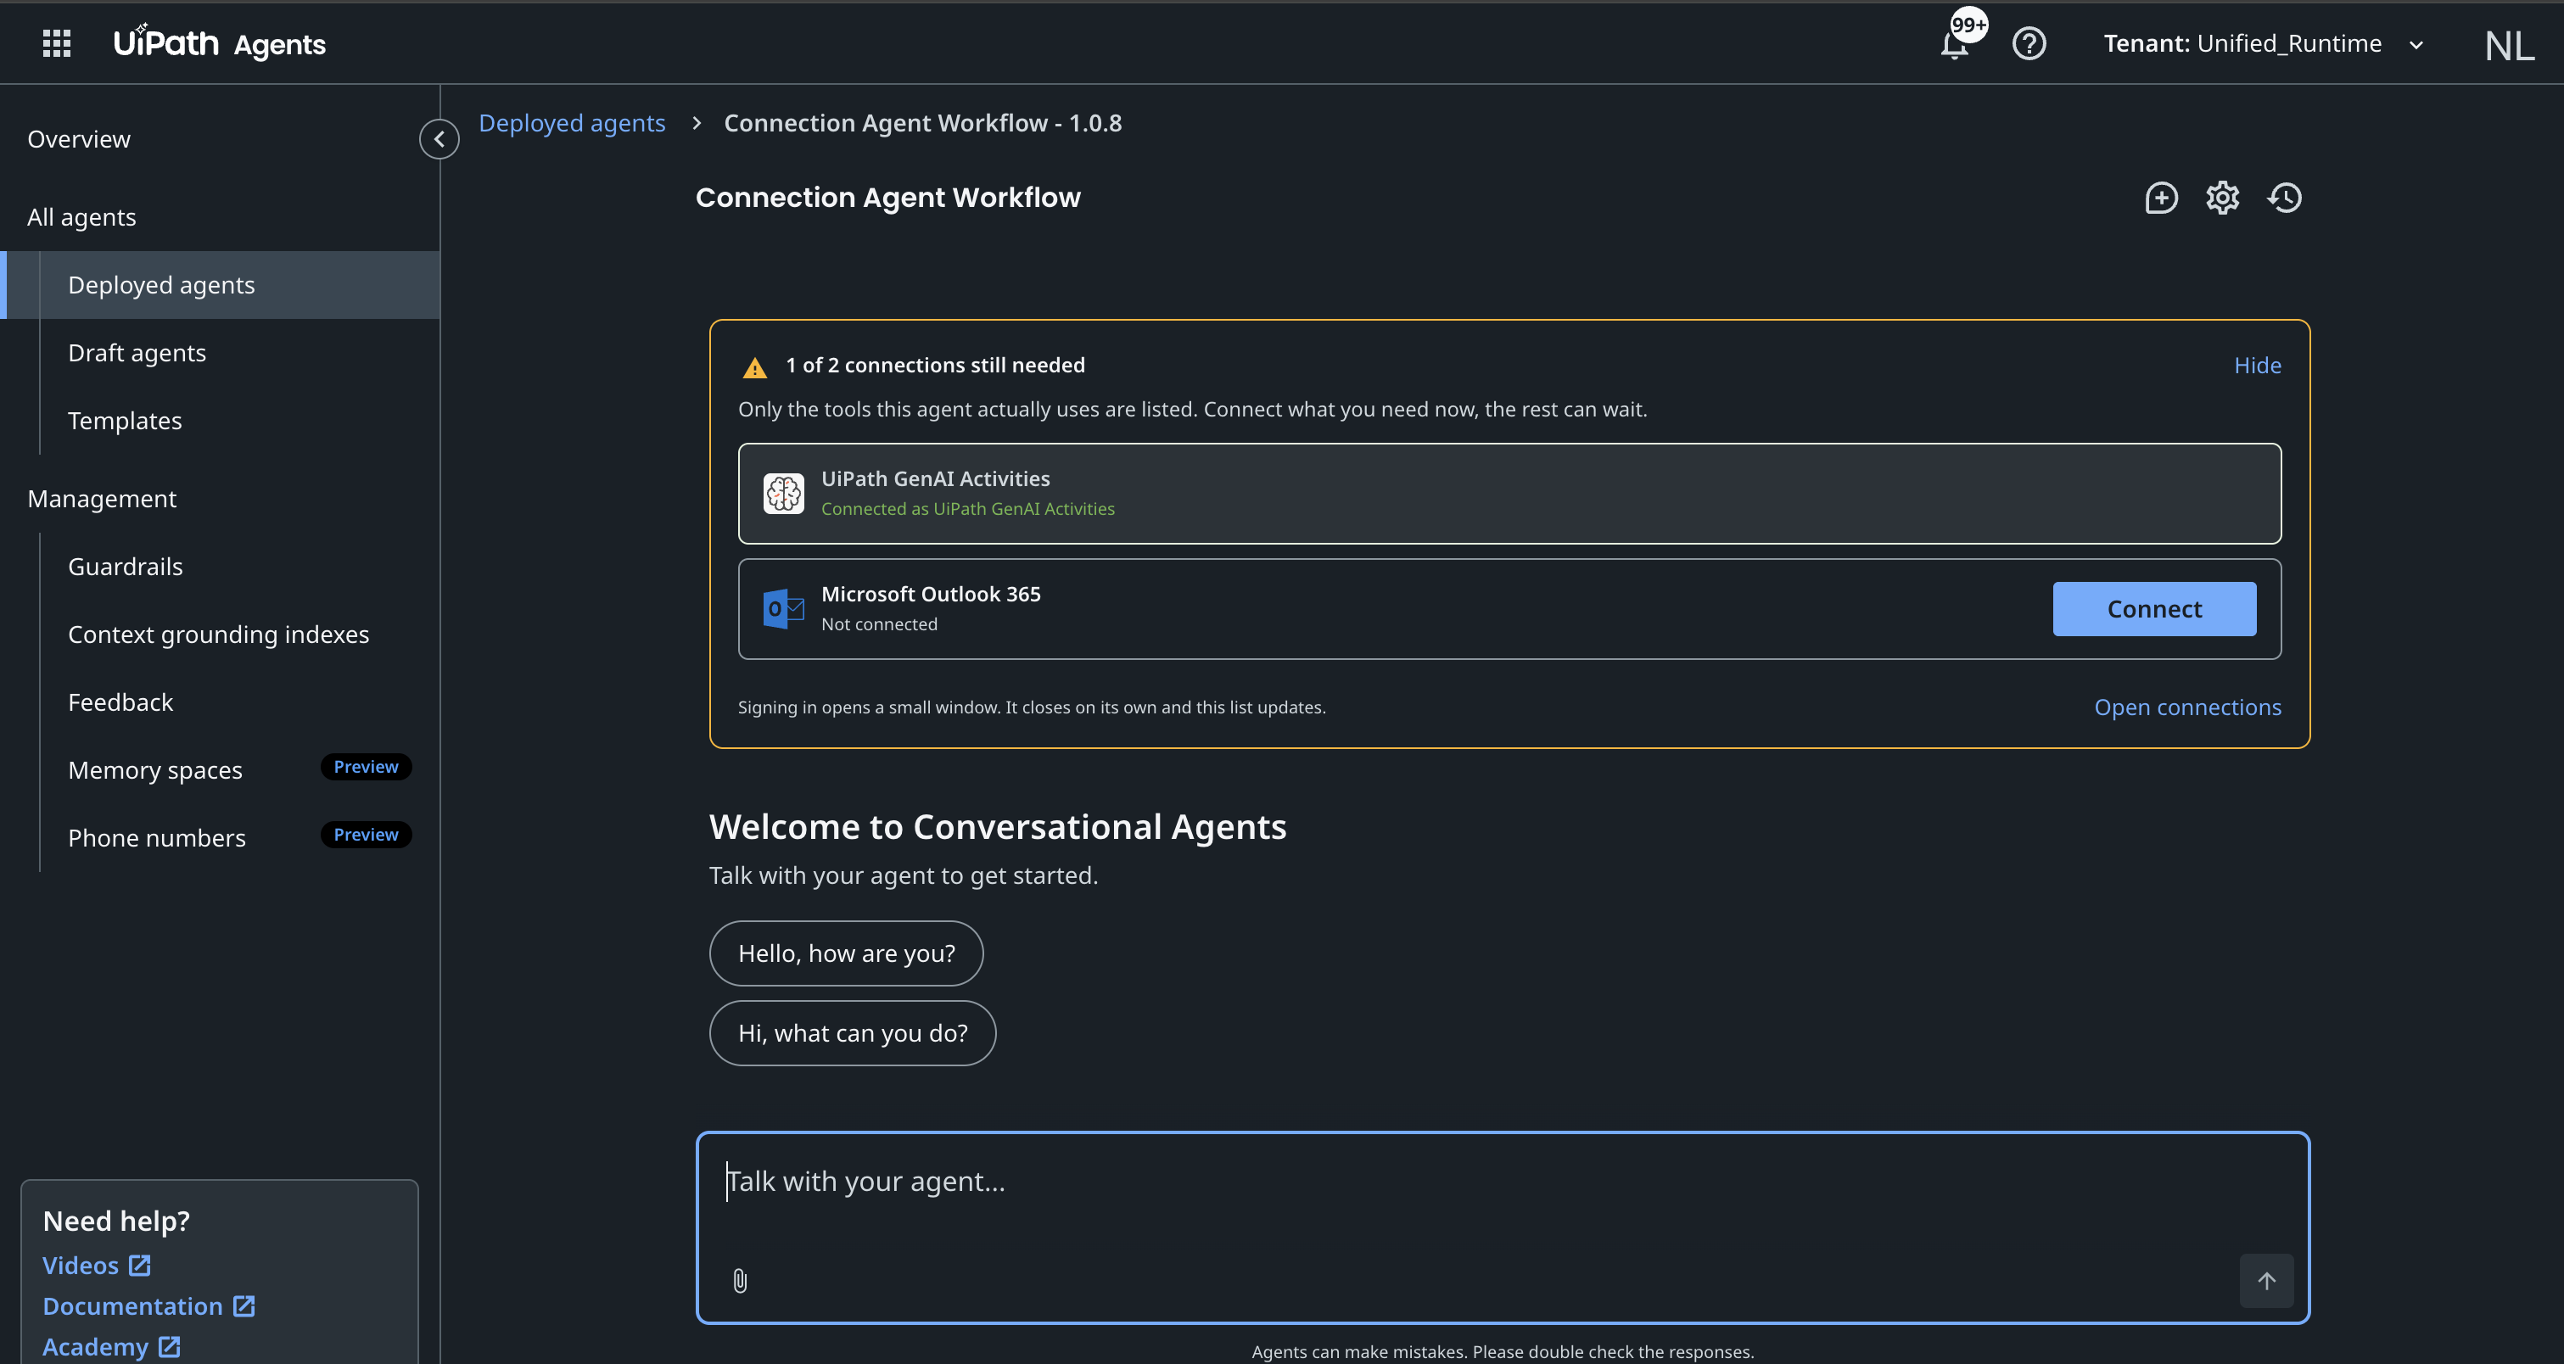Choose 'Hi, what can you do?' suggestion
2564x1364 pixels.
coord(852,1032)
